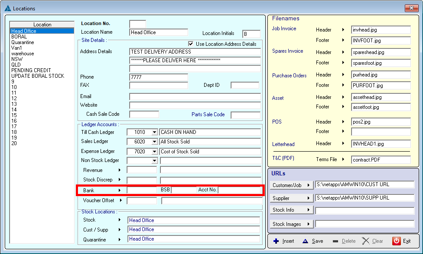Click the Spares Invoice Footer browse arrow

tap(343, 63)
